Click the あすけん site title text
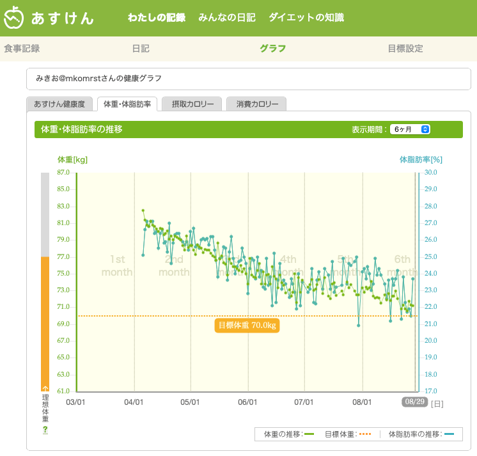This screenshot has width=477, height=456. click(x=63, y=19)
